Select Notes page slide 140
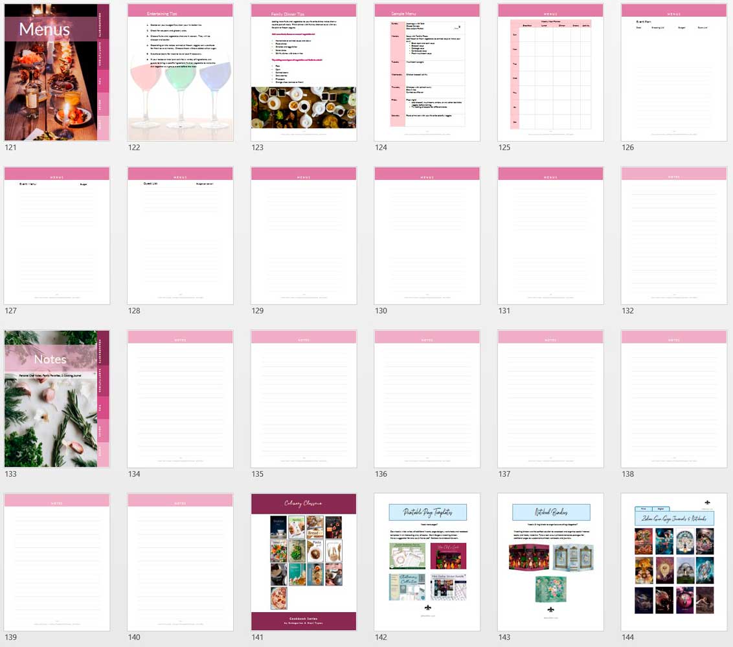The image size is (733, 647). (x=180, y=562)
